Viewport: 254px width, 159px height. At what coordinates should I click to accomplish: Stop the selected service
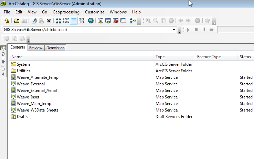click(x=196, y=30)
